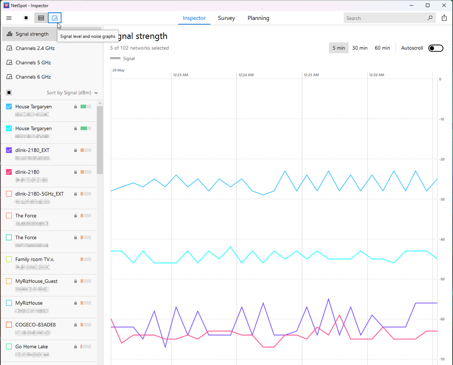Click the stop scanning button
The width and height of the screenshot is (453, 365).
26,18
